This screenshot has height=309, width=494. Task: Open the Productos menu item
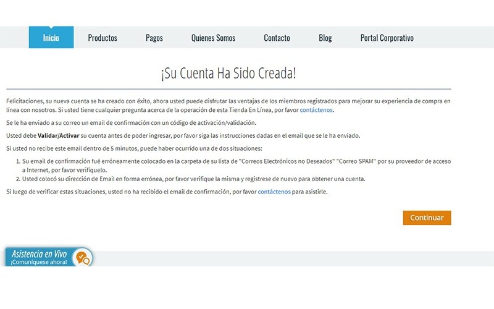tap(103, 38)
